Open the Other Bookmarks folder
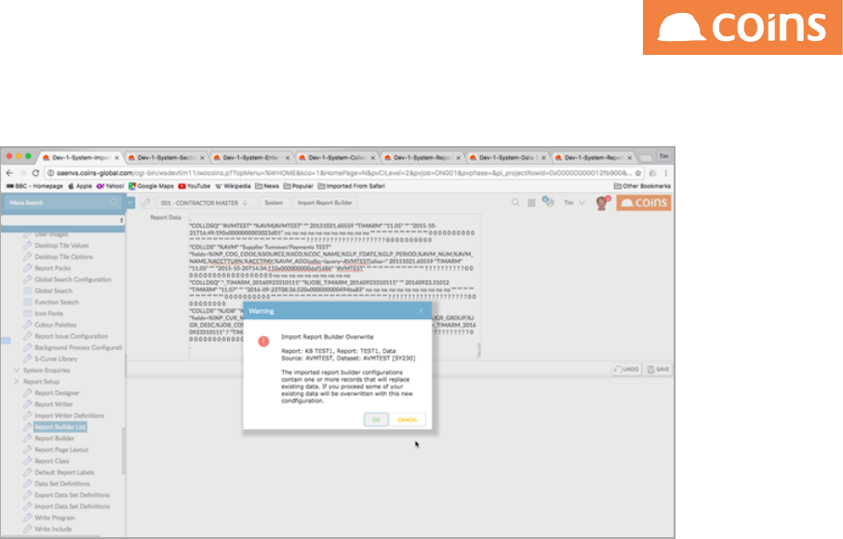The image size is (843, 539). pyautogui.click(x=642, y=186)
